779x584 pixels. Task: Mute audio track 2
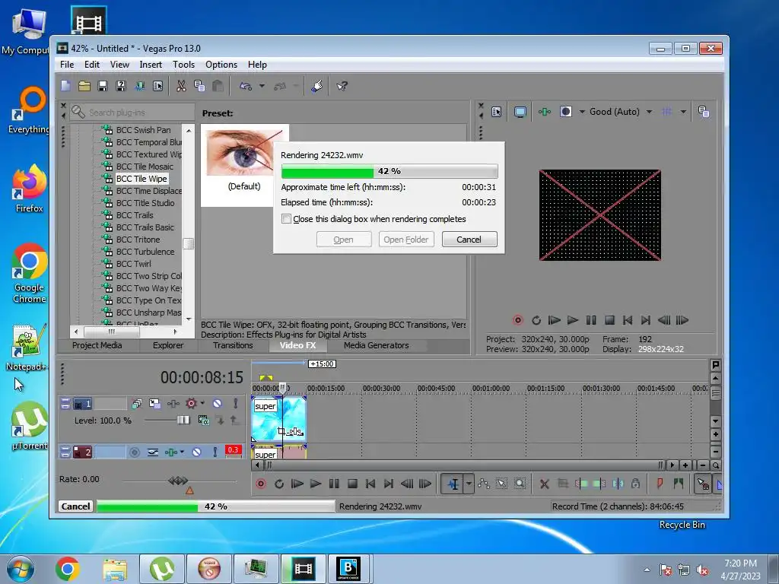coord(197,452)
